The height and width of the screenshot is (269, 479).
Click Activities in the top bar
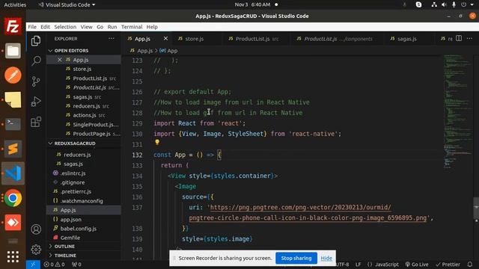click(x=15, y=4)
